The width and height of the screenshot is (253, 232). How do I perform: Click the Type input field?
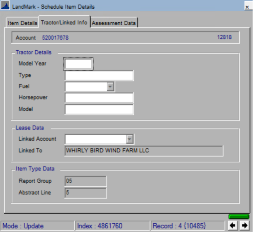[99, 75]
